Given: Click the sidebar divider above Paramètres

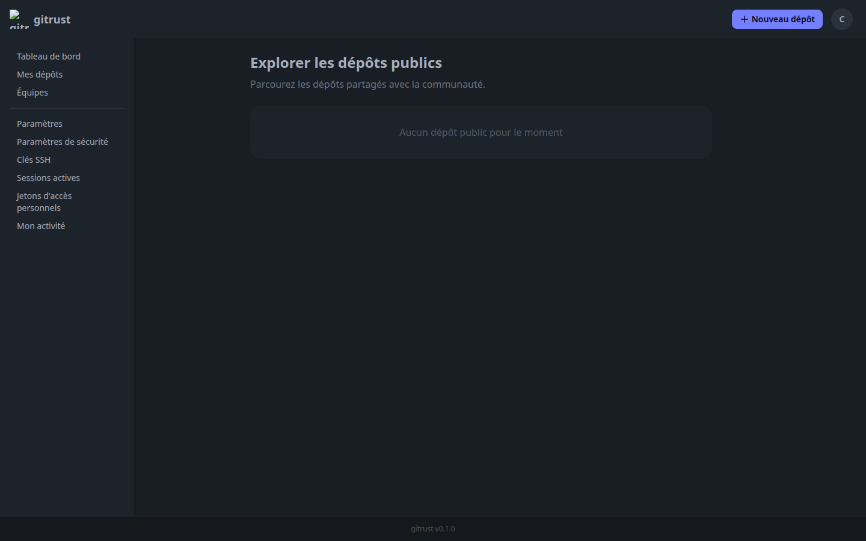Looking at the screenshot, I should pyautogui.click(x=67, y=108).
